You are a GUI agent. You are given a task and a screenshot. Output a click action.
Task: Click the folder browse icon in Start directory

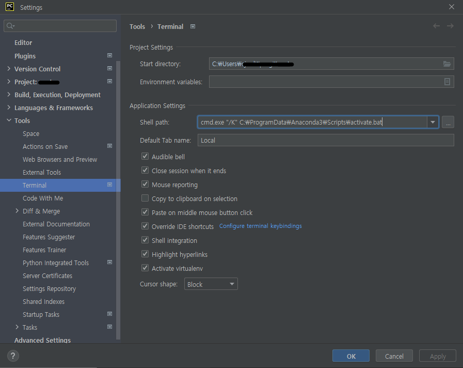447,64
